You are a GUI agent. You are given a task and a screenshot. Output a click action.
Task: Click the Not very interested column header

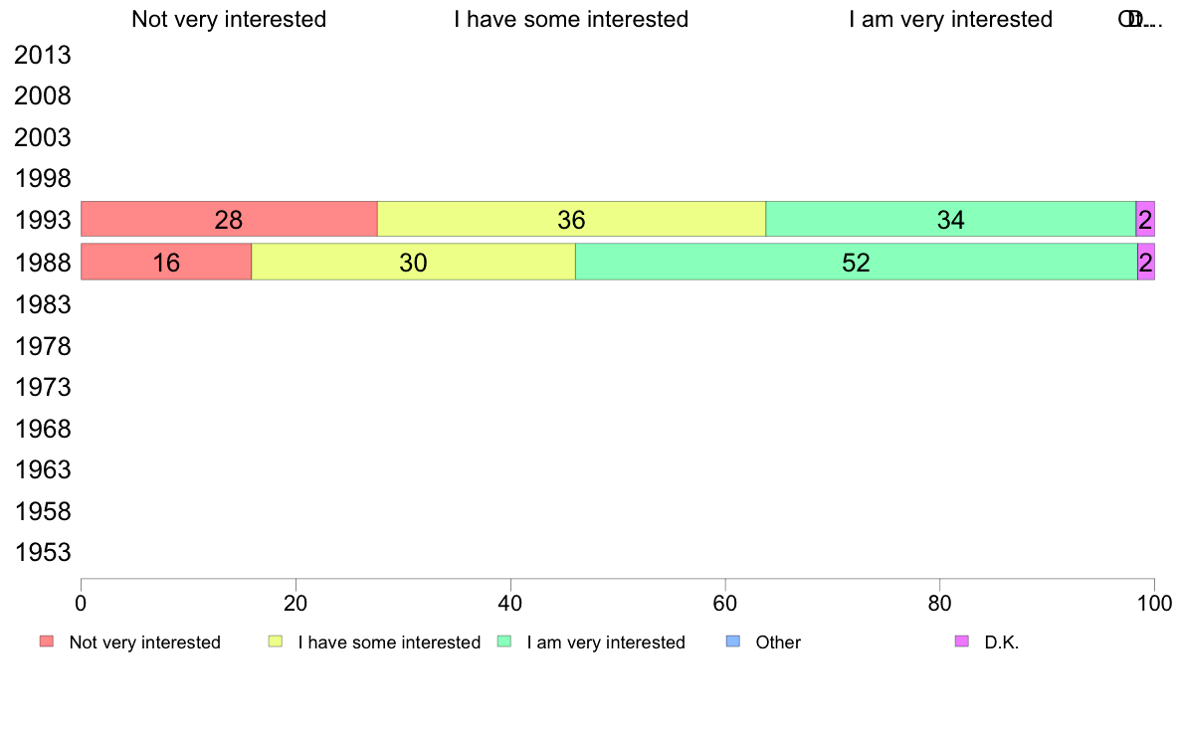tap(229, 20)
